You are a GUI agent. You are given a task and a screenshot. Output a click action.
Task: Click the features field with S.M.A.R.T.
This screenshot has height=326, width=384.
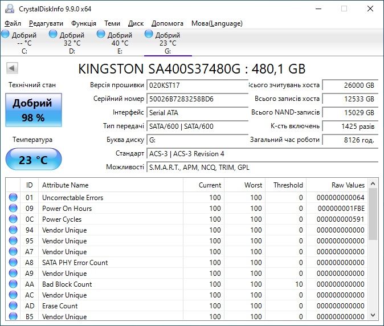coord(263,168)
